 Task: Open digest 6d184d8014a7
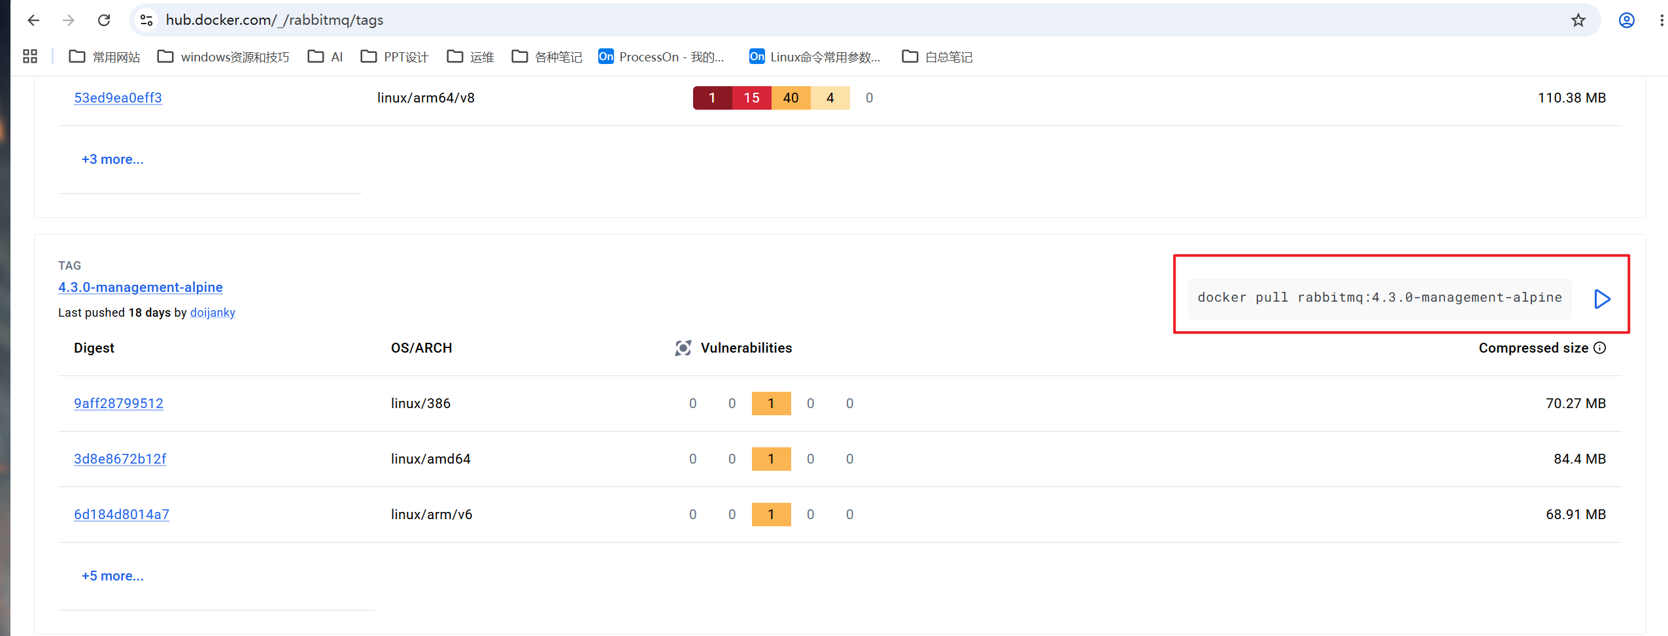click(x=122, y=515)
